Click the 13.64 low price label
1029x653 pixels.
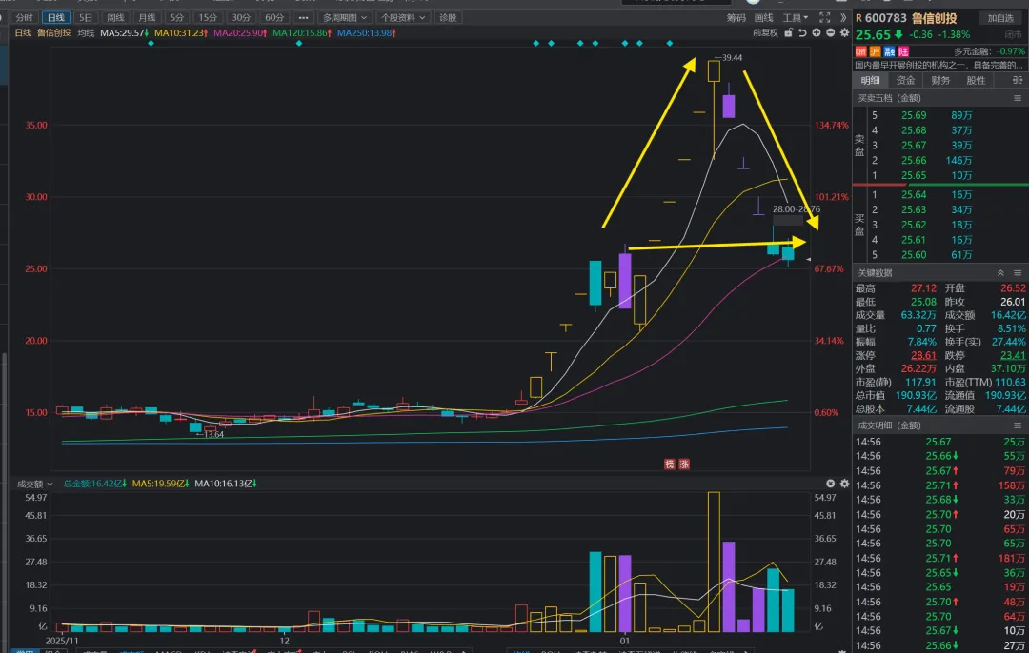click(213, 435)
